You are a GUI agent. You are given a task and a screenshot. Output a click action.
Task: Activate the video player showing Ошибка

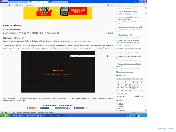click(x=58, y=72)
